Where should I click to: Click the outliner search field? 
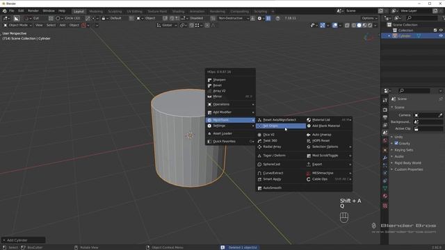[422, 18]
